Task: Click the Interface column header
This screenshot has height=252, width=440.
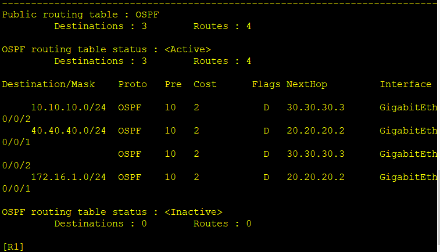Action: 406,84
